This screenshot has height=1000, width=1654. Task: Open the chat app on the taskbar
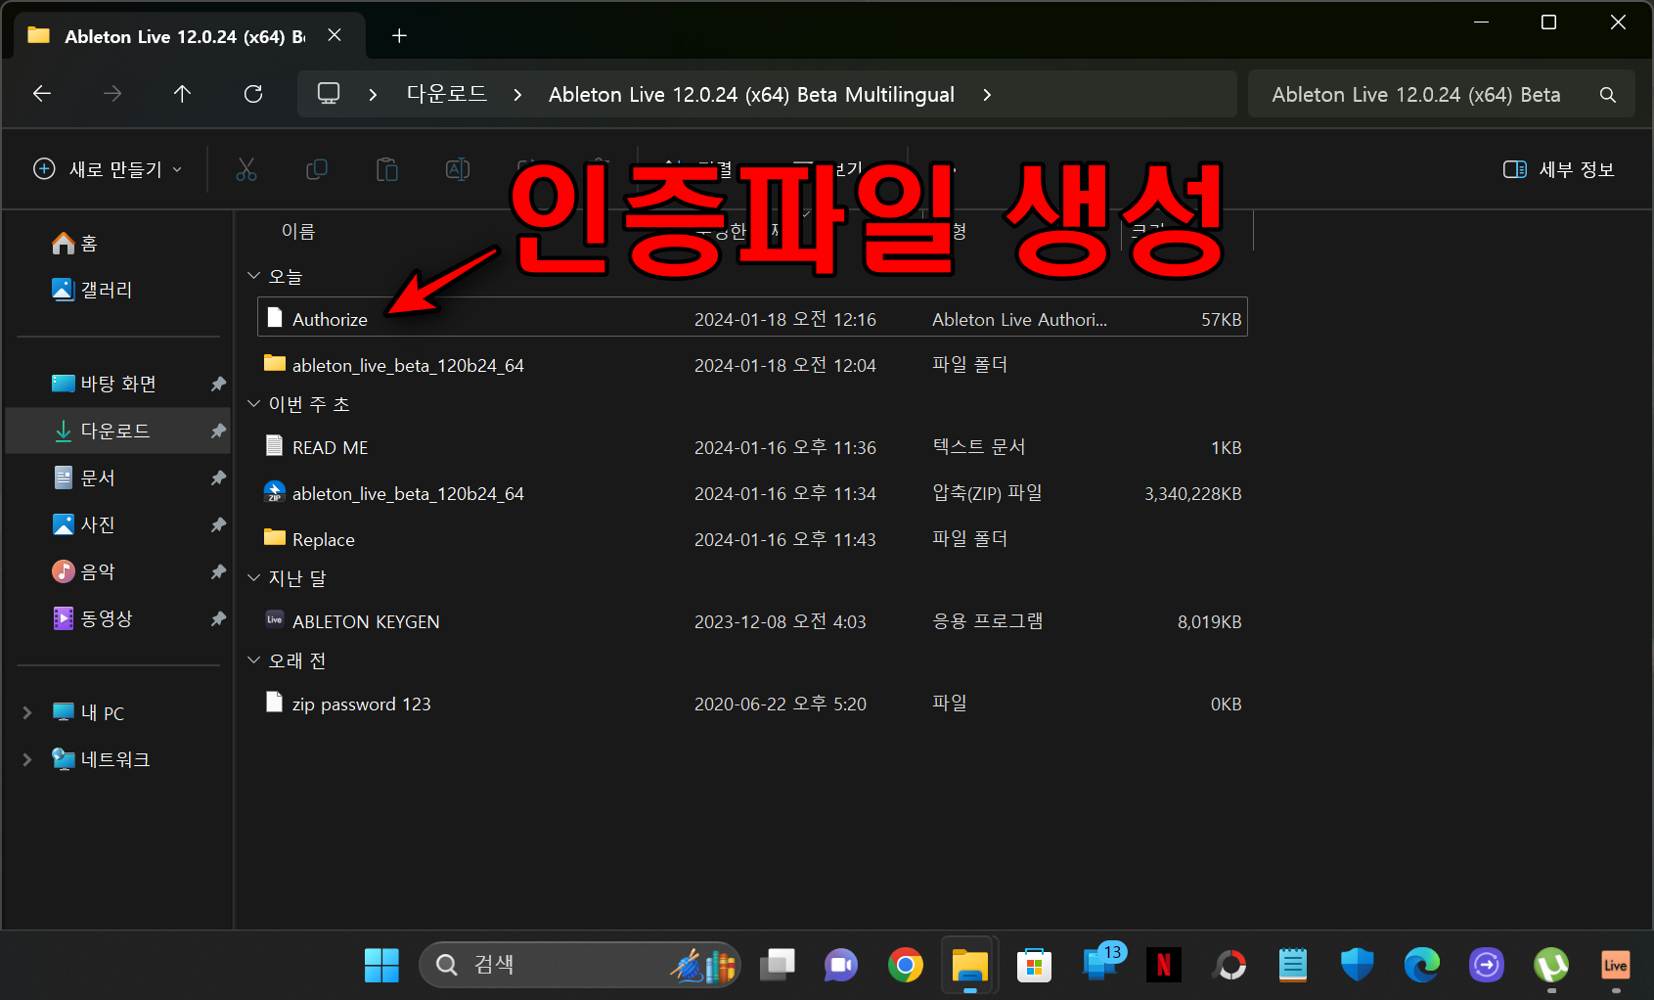840,966
